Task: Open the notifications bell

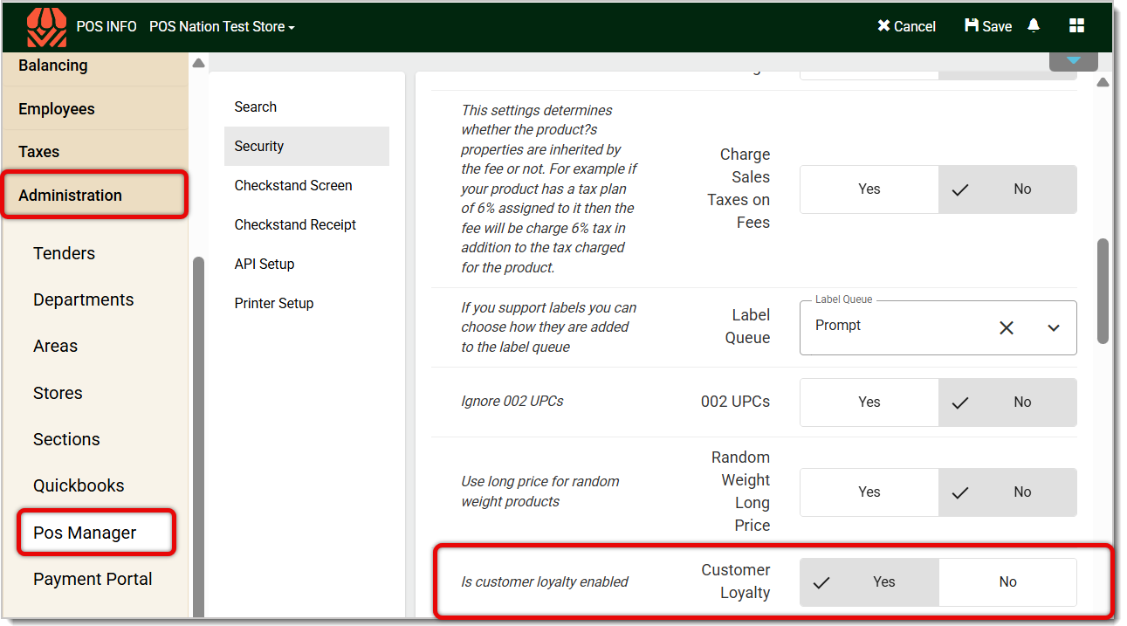Action: [1034, 25]
